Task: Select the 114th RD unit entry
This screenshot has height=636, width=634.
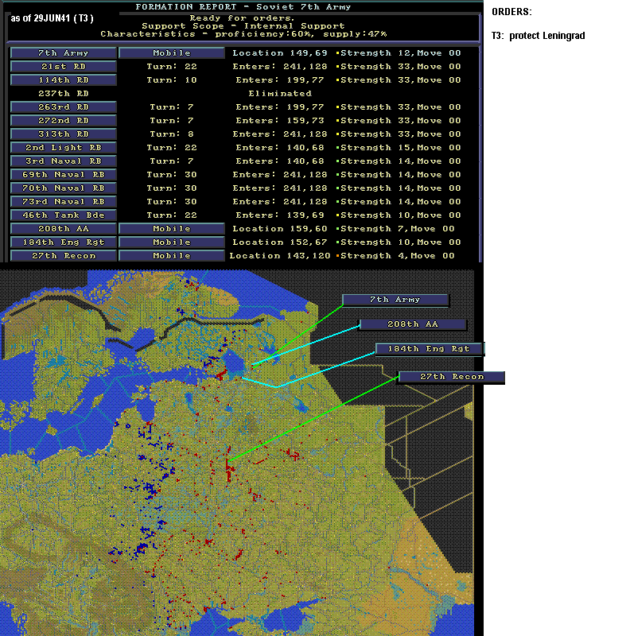Action: click(x=64, y=80)
